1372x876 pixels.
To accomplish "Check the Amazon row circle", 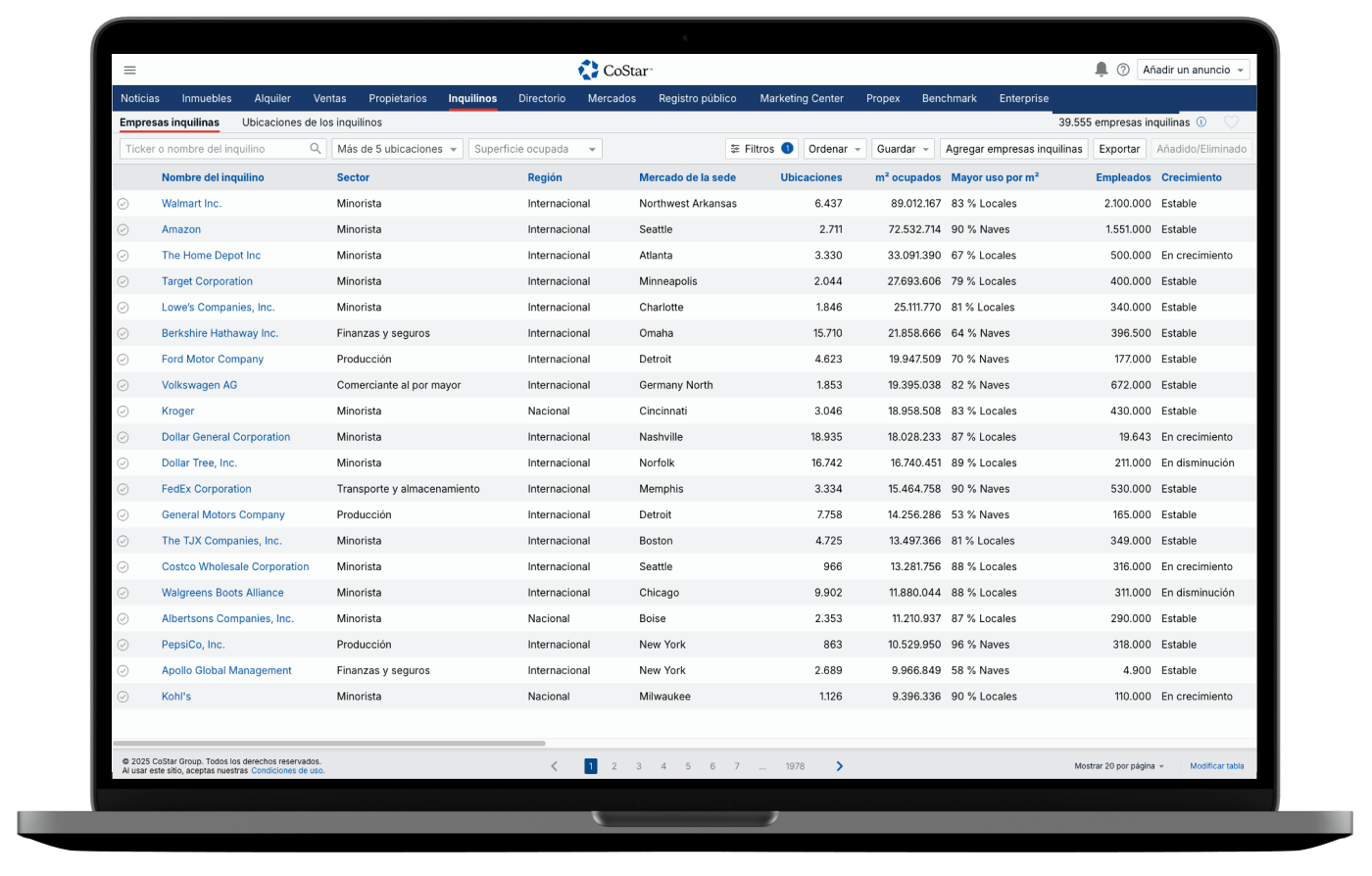I will pos(123,229).
